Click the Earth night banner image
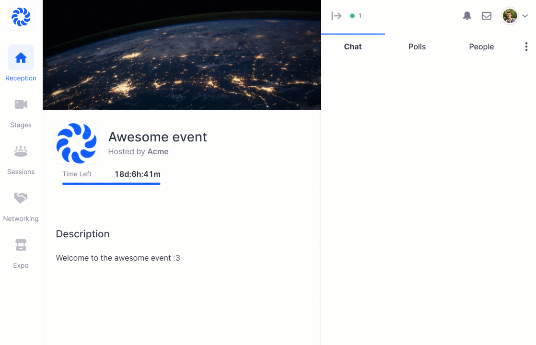 point(182,55)
